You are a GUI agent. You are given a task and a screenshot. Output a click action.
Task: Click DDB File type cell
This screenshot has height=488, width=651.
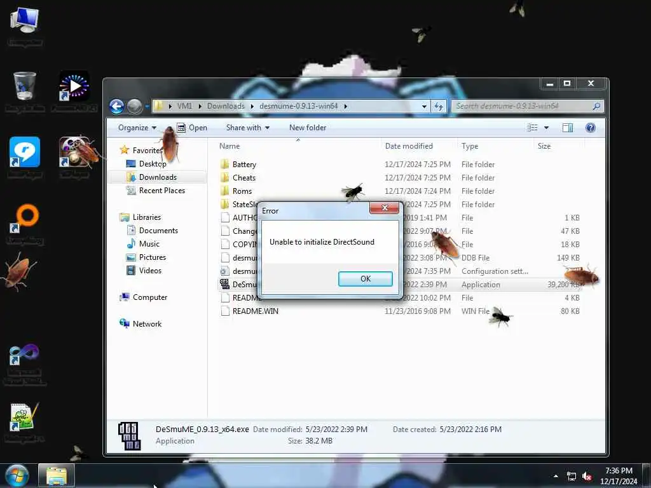click(476, 258)
